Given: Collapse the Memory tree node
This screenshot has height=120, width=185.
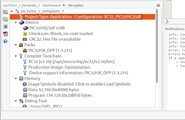Looking at the screenshot, I should point(16,79).
